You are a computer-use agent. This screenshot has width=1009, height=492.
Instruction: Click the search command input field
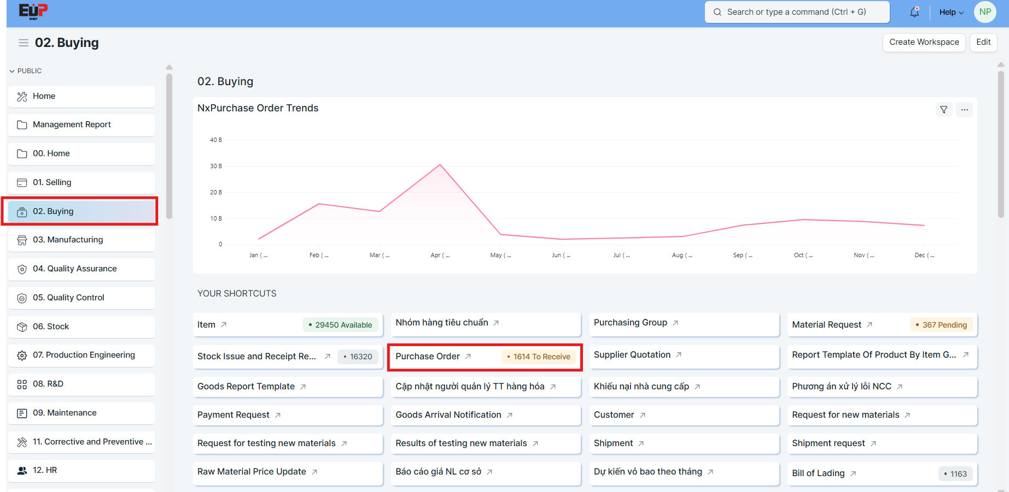click(797, 12)
